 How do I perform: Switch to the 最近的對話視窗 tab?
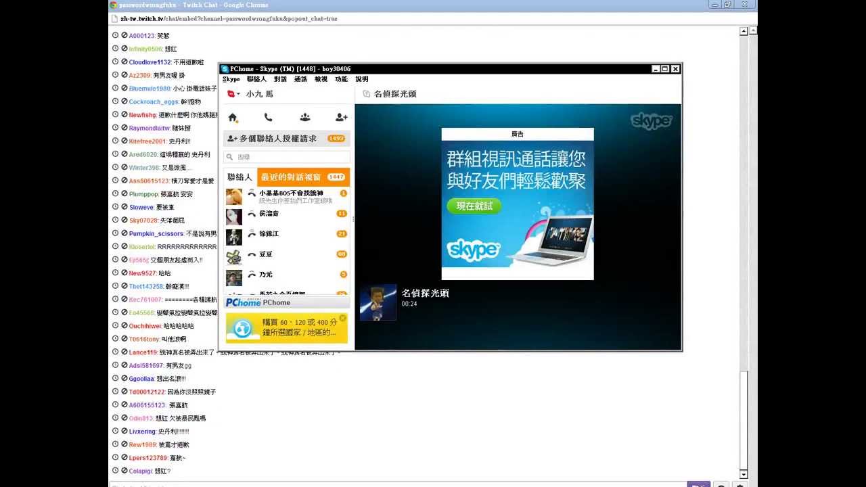pos(303,177)
